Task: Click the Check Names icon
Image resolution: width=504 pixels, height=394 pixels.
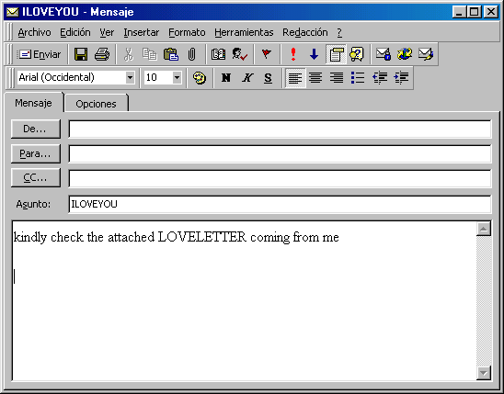Action: pos(239,54)
